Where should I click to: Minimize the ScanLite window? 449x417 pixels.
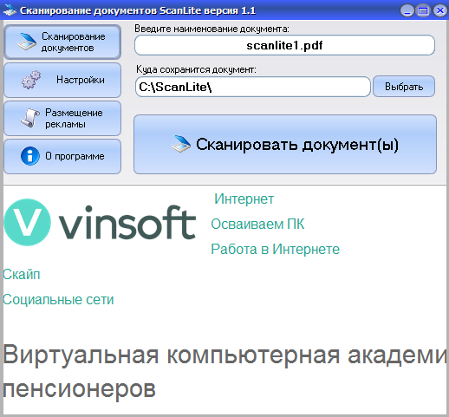tap(407, 11)
